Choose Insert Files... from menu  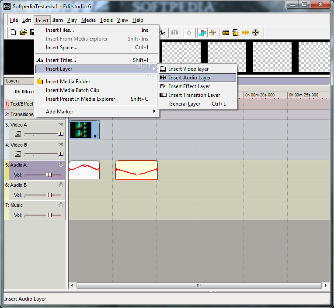(97, 30)
